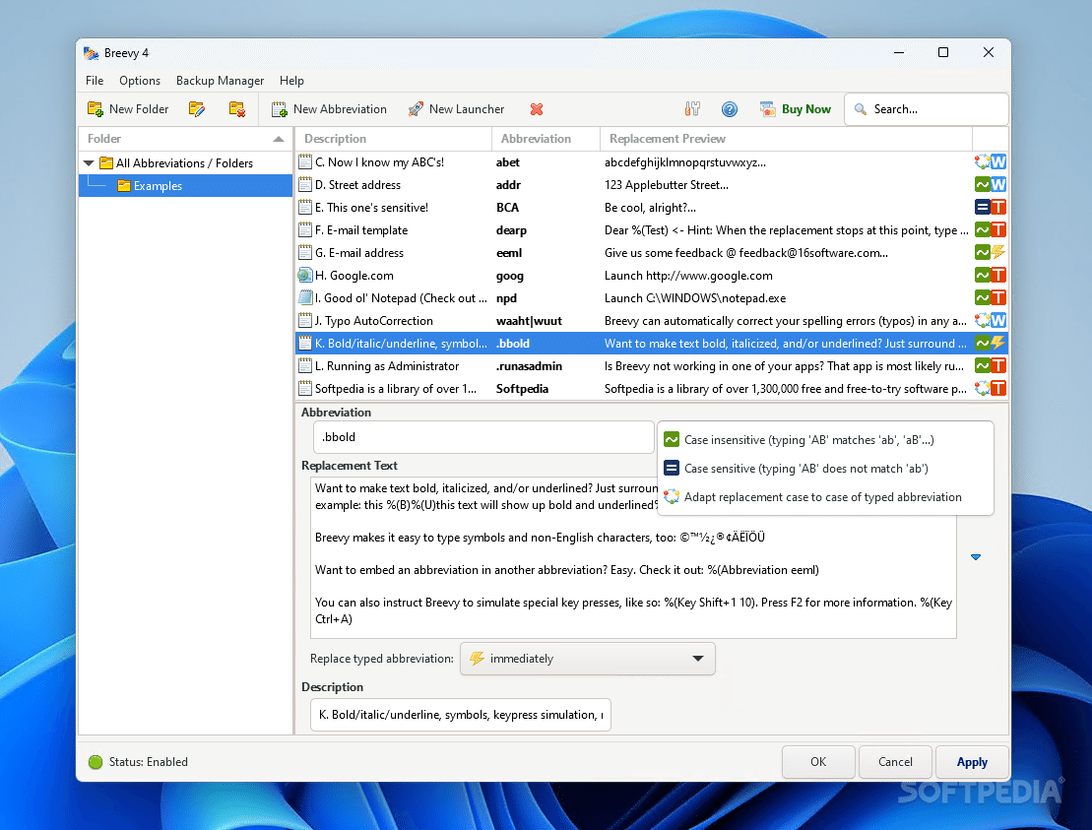Click inside the Replacement Text box
The height and width of the screenshot is (830, 1092).
pos(633,557)
